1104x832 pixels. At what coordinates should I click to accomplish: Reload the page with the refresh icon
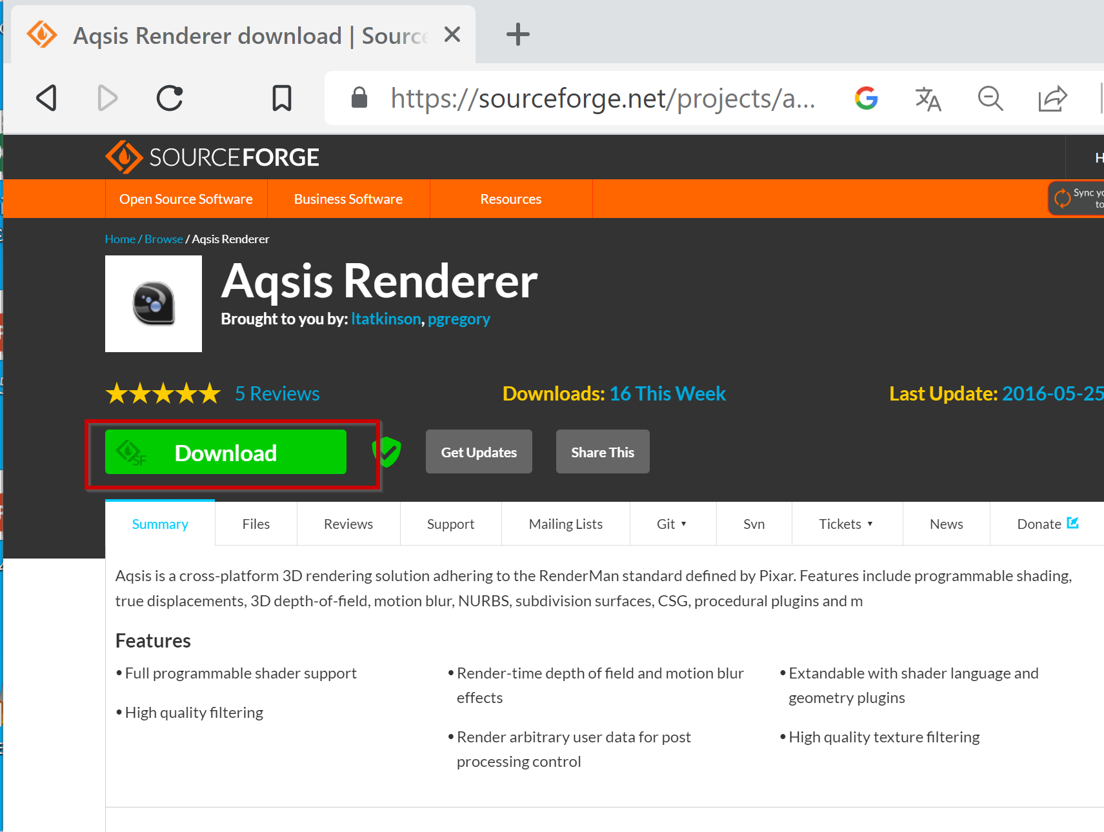170,98
